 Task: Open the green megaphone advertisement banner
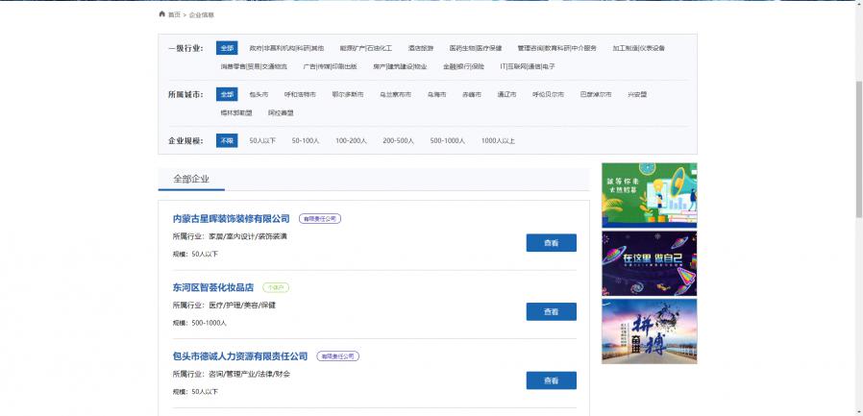649,195
